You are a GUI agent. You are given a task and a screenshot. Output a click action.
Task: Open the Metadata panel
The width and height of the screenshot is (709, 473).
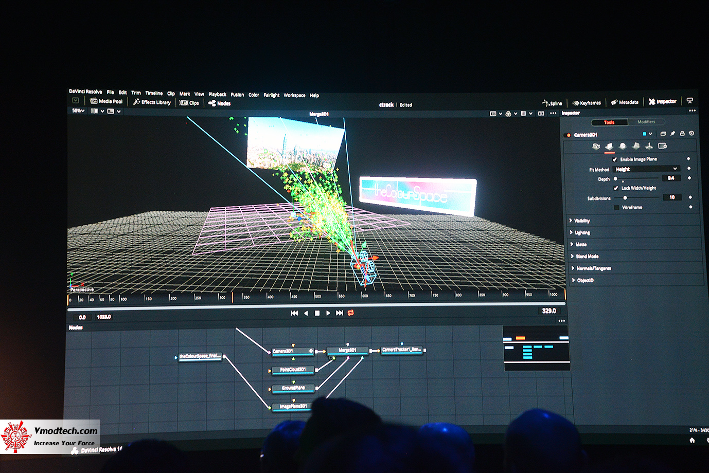point(626,102)
